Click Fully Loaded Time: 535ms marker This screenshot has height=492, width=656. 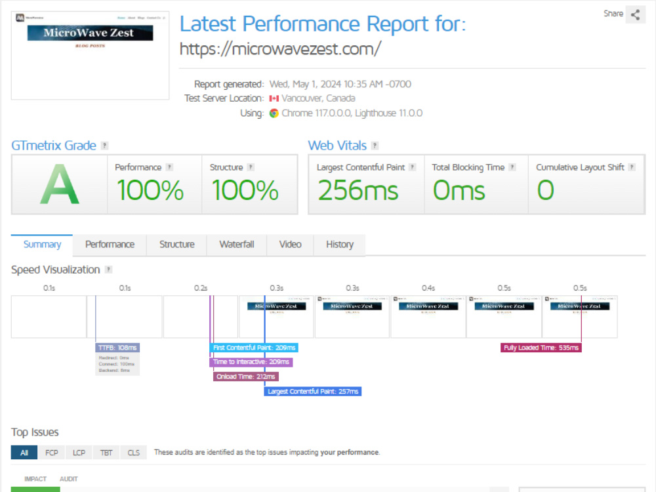click(541, 348)
